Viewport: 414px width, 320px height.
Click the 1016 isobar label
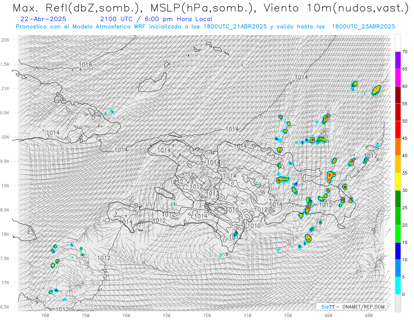pos(86,65)
